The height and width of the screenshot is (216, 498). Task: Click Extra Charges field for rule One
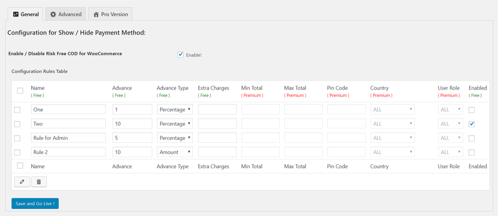[217, 110]
